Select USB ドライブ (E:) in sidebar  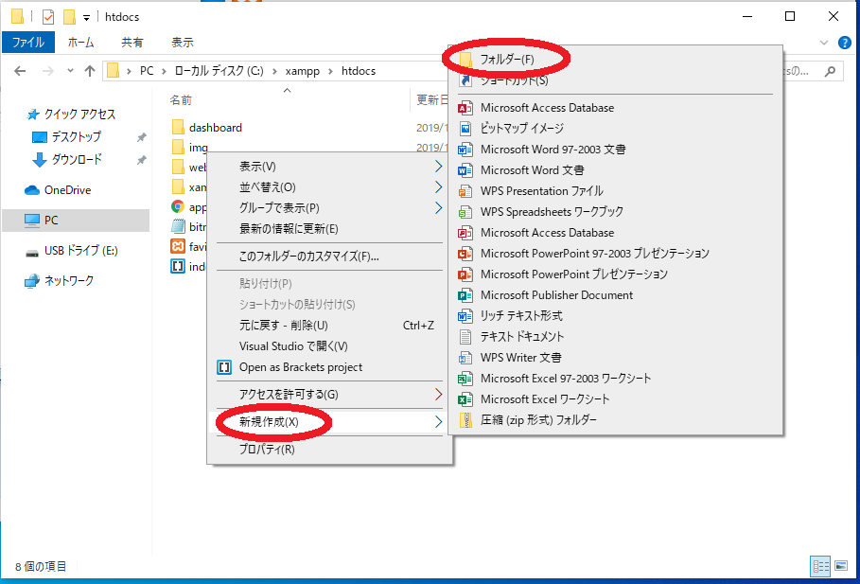pyautogui.click(x=81, y=251)
